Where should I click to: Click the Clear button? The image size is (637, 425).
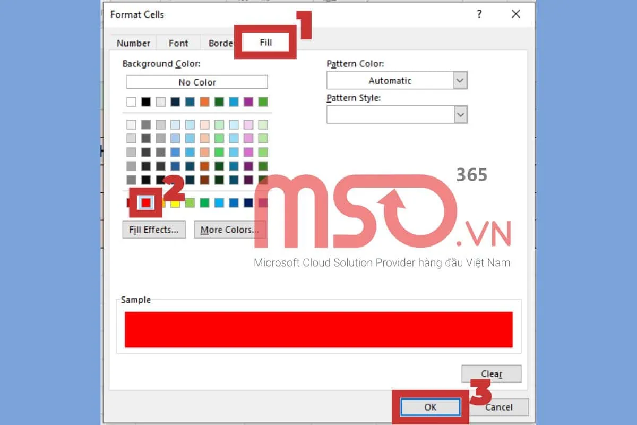[491, 373]
